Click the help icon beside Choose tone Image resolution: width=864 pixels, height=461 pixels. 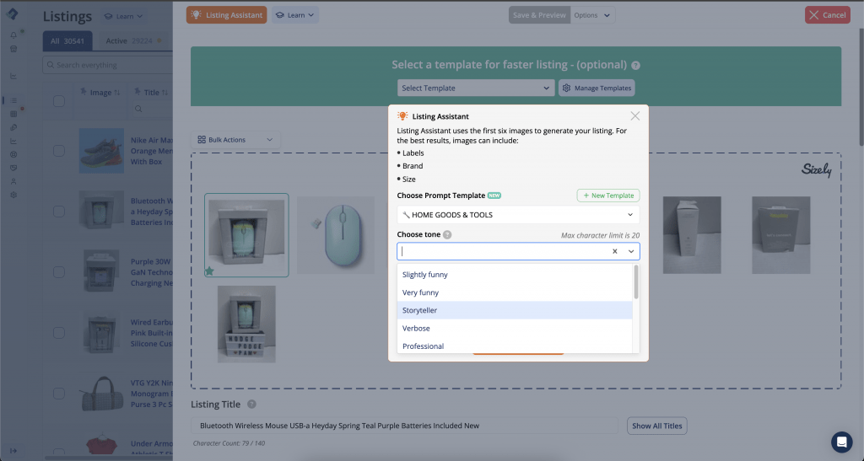coord(447,235)
